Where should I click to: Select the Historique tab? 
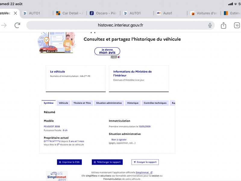pos(133,103)
